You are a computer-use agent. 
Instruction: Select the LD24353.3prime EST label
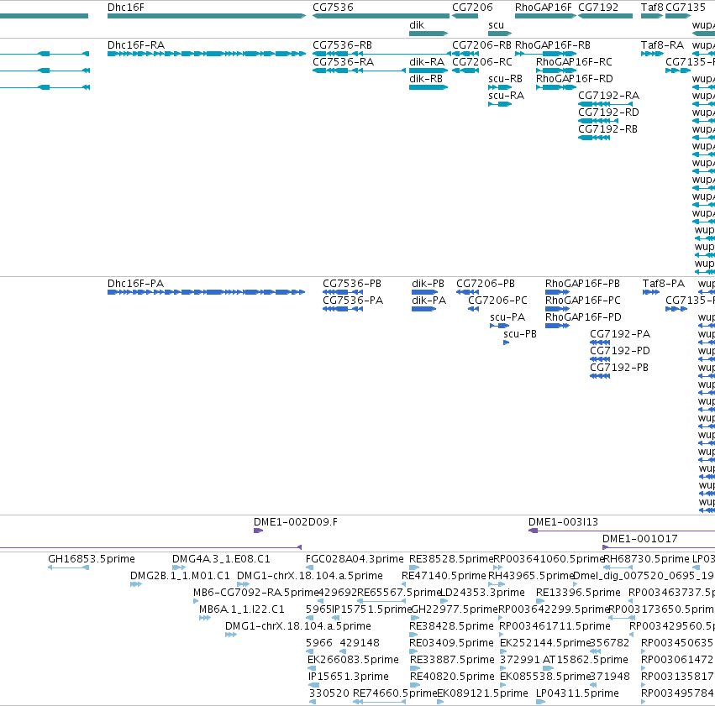pyautogui.click(x=482, y=593)
